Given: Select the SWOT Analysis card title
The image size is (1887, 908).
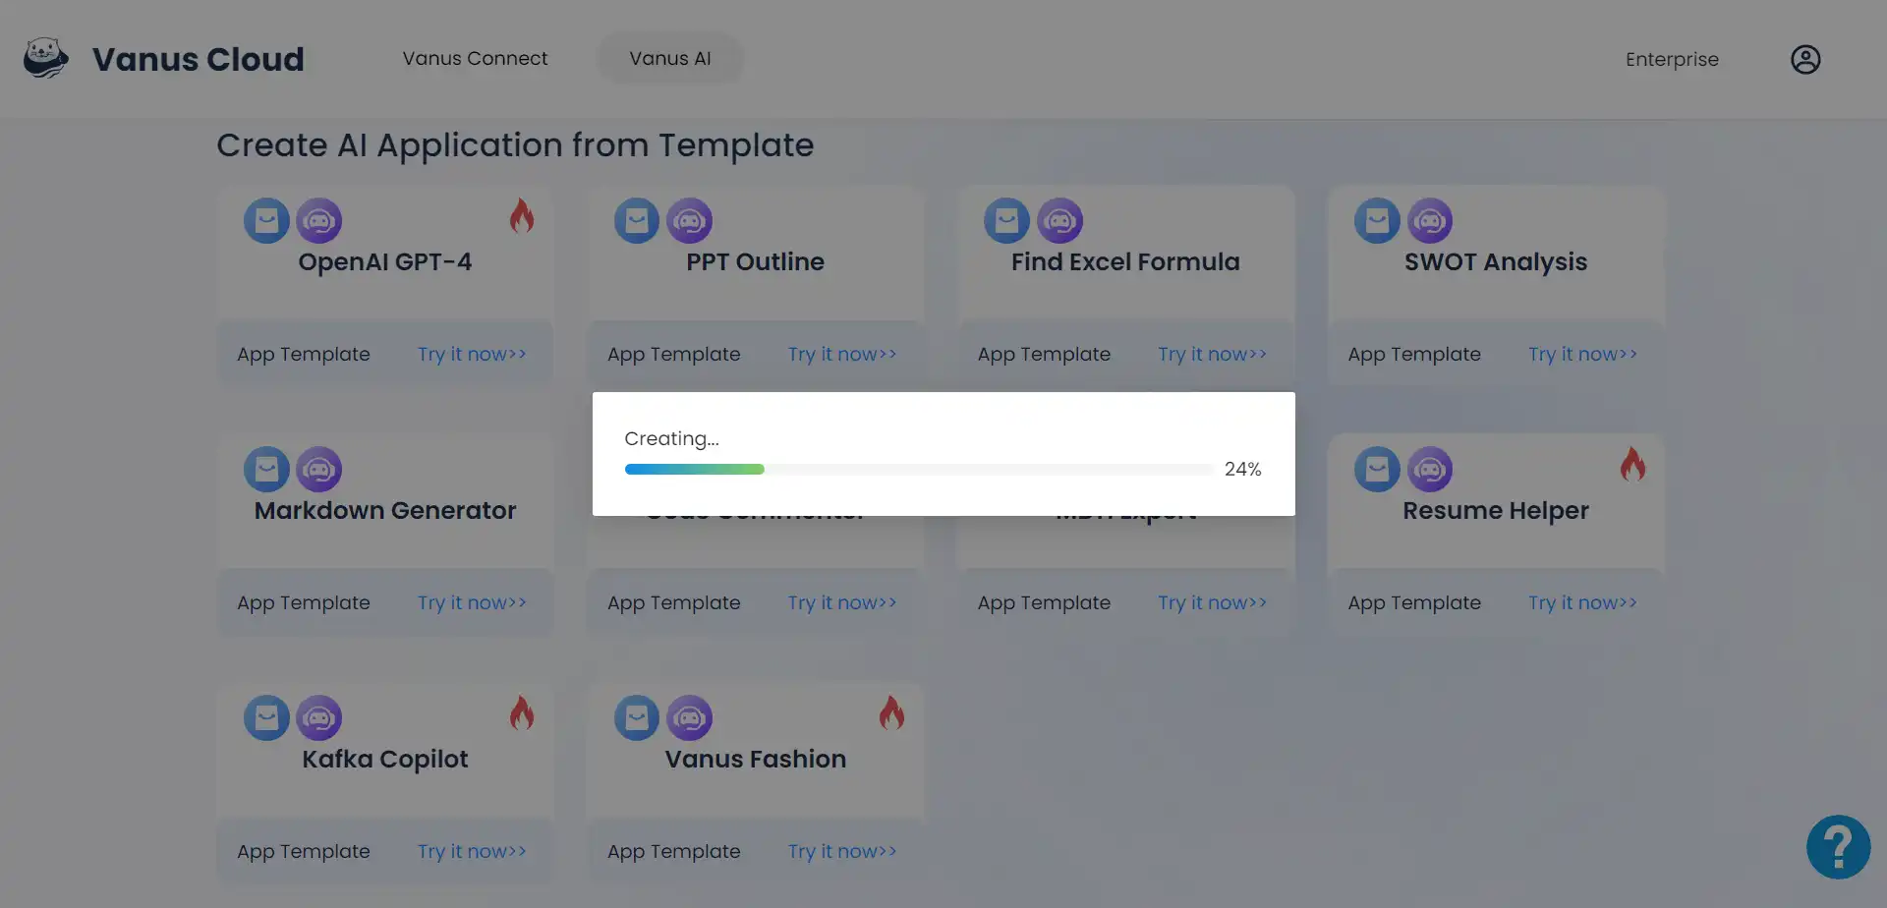Looking at the screenshot, I should click(1496, 262).
